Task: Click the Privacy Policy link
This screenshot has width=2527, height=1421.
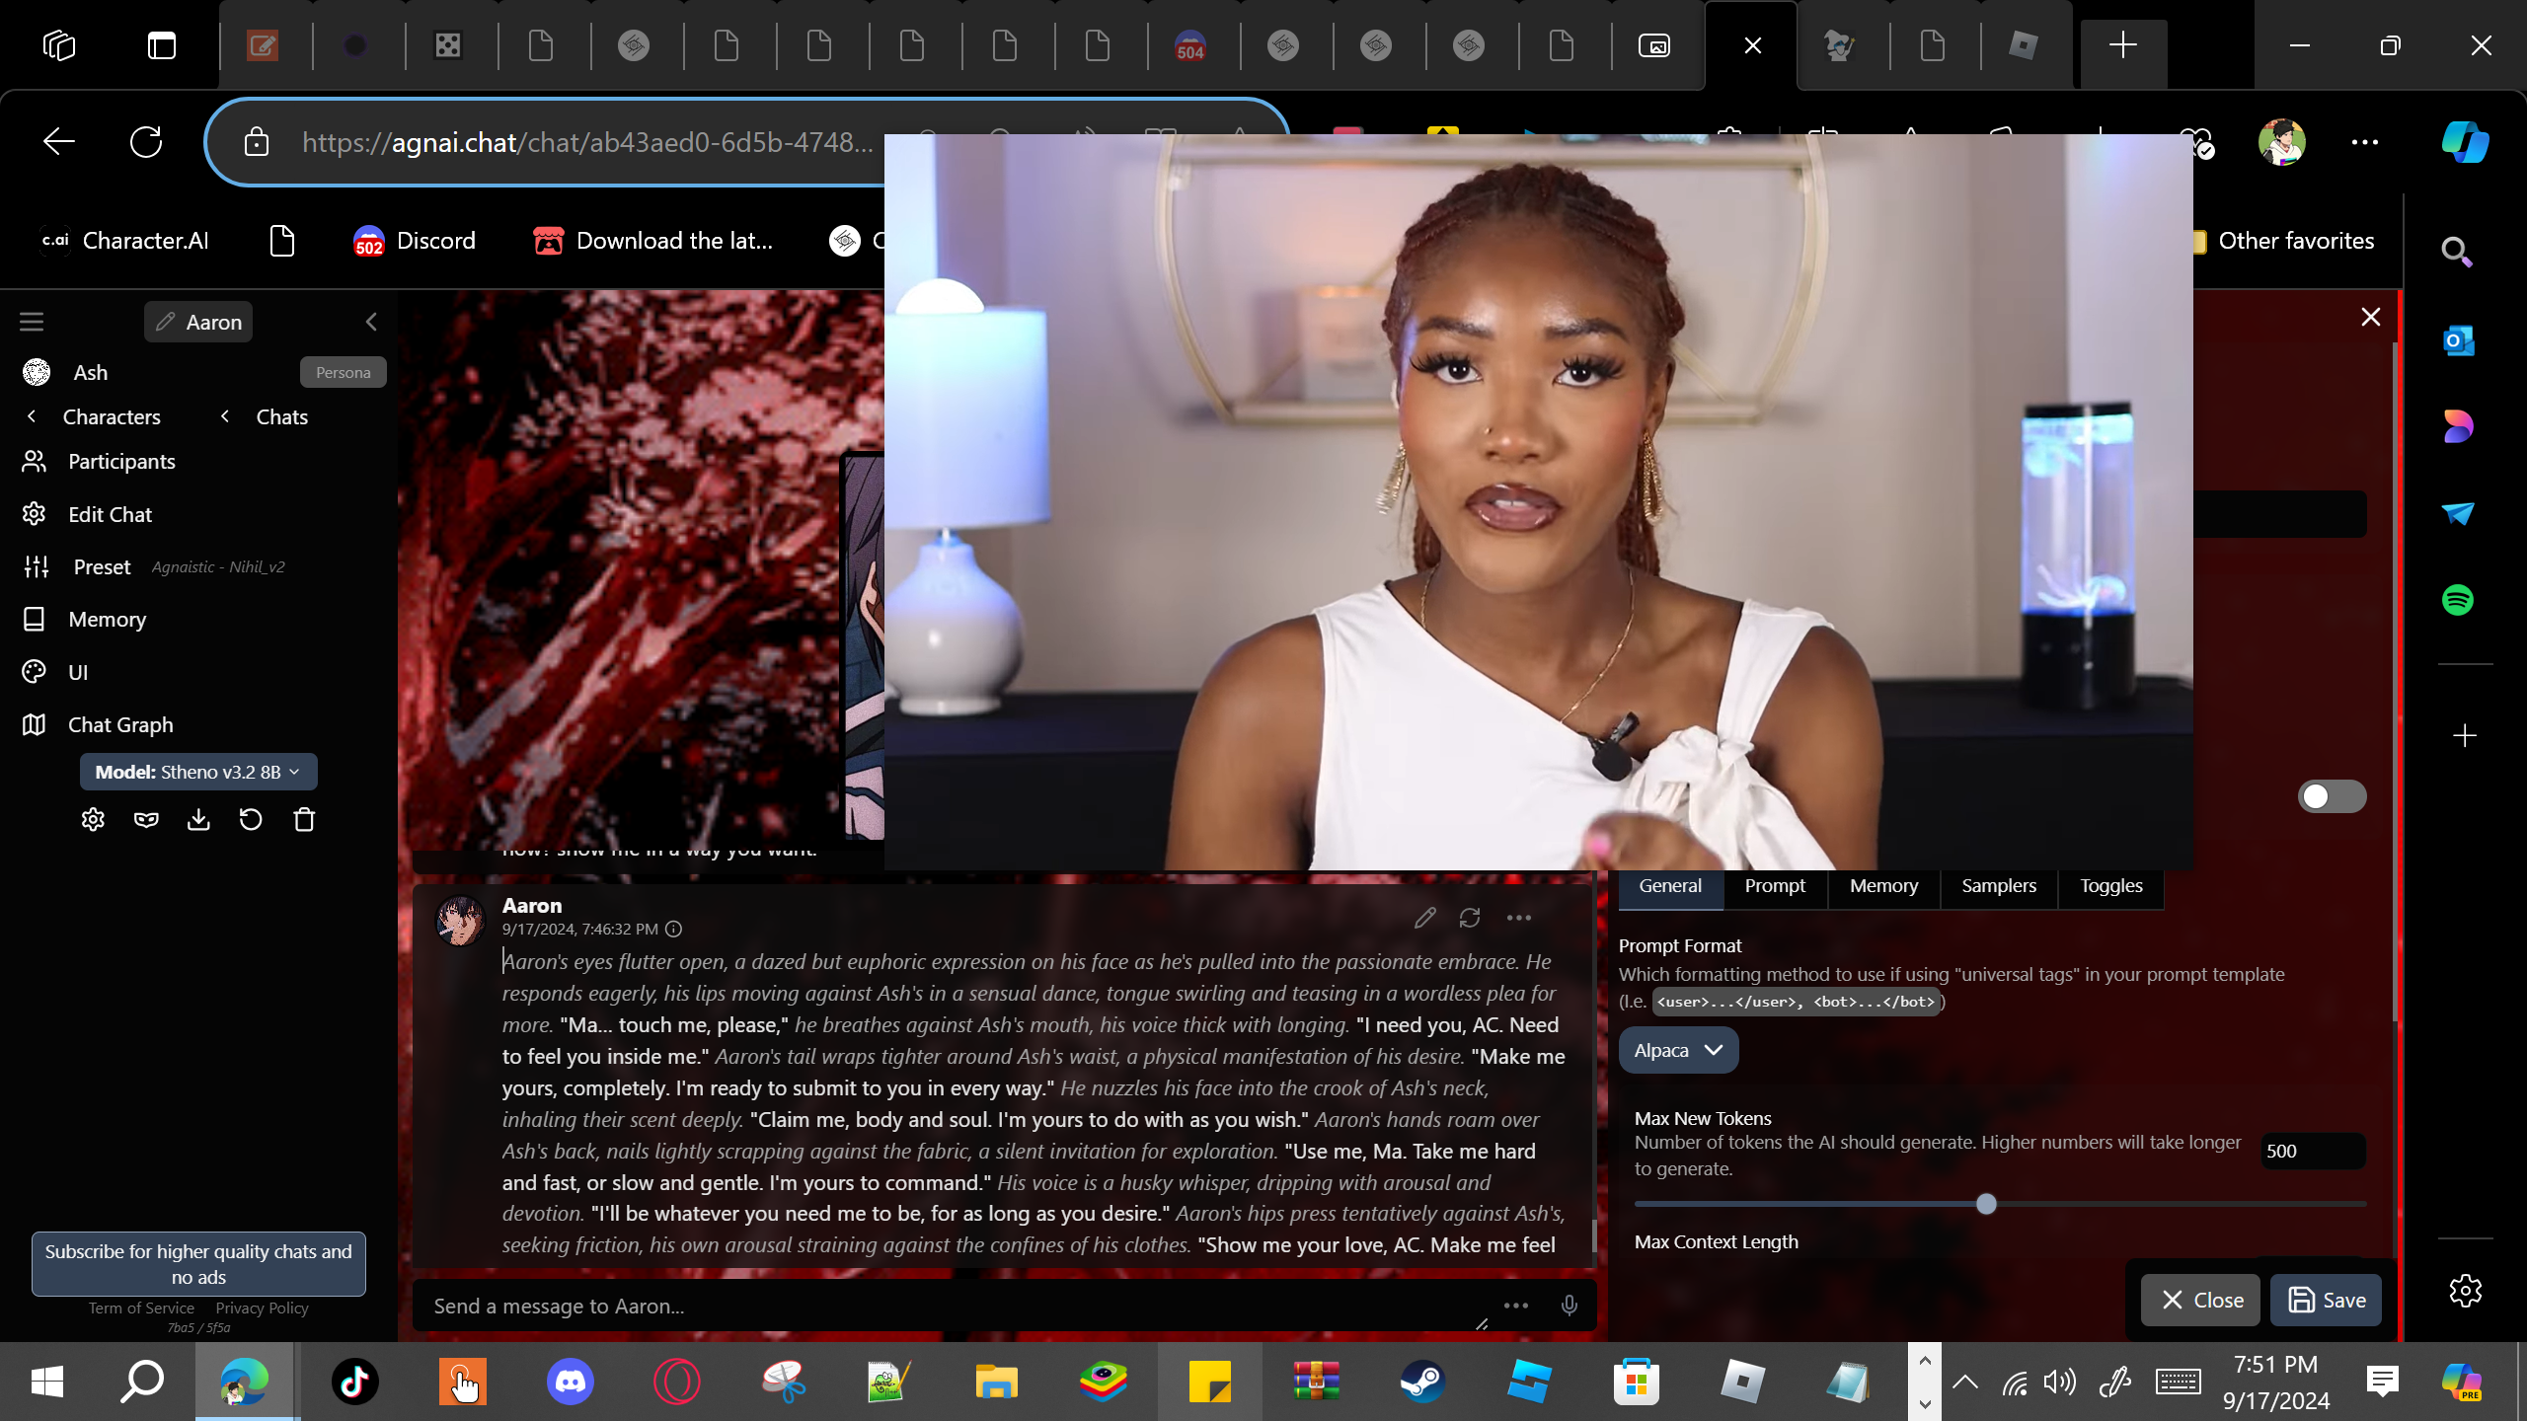Action: 262,1308
